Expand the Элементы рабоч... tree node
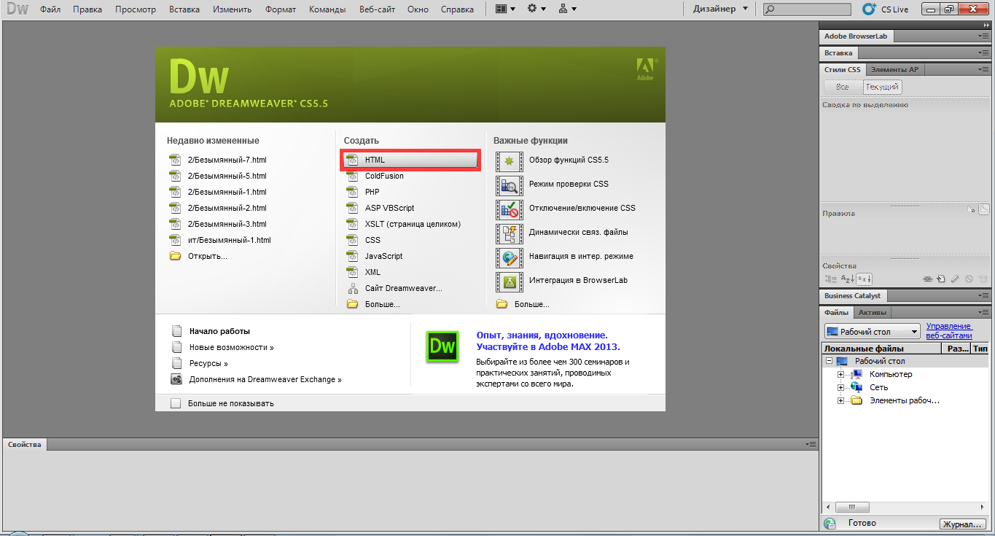 point(840,400)
